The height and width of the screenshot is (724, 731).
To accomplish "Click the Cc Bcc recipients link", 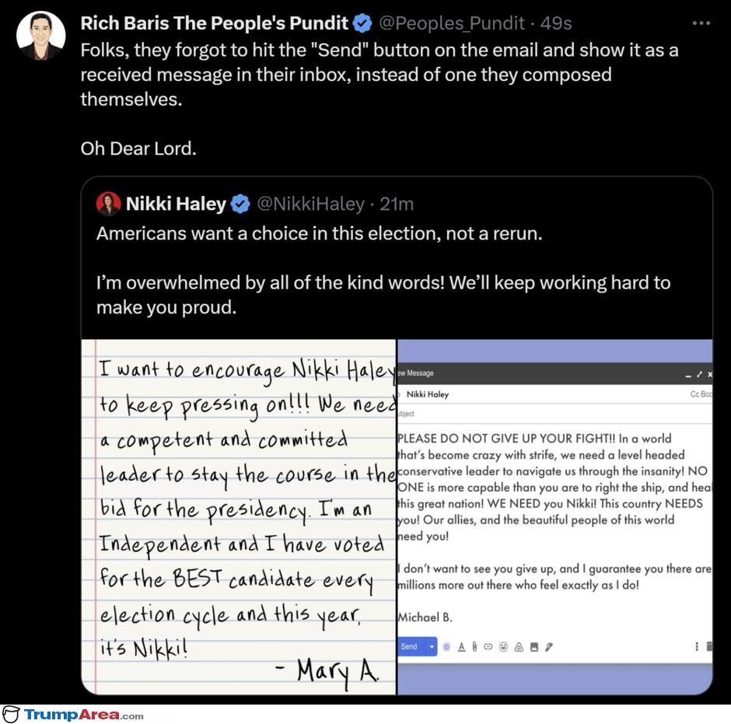I will pos(701,394).
